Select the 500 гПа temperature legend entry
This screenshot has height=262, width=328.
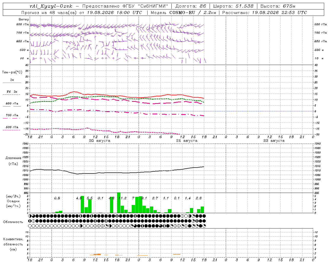click(12, 127)
